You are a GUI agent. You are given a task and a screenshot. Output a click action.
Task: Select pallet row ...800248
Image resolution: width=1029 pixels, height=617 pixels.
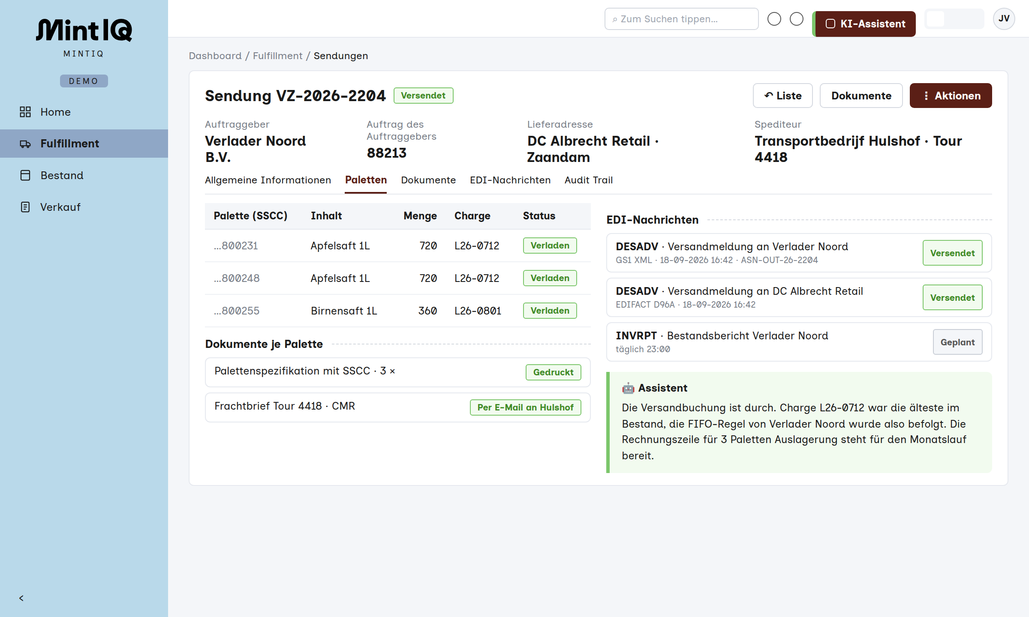pyautogui.click(x=398, y=278)
